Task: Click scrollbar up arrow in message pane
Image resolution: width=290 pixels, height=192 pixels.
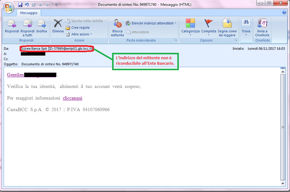Action: pos(283,71)
